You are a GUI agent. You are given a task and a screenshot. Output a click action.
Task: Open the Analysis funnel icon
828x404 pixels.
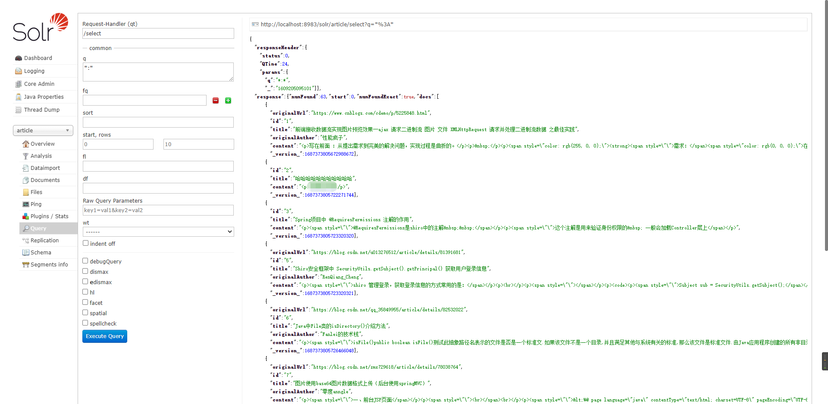26,156
